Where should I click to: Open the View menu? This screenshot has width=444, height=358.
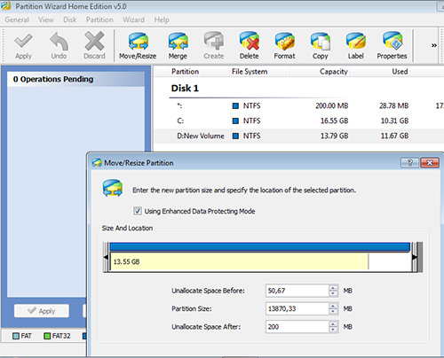tap(46, 19)
